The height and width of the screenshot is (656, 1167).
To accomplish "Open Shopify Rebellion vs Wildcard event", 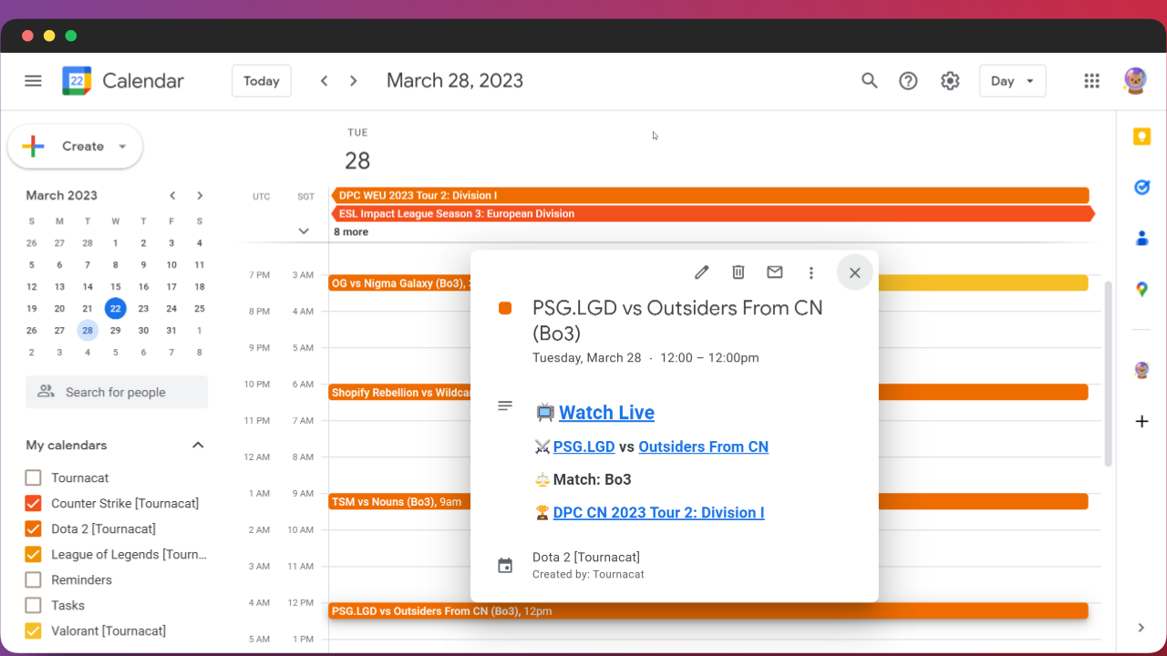I will click(399, 393).
